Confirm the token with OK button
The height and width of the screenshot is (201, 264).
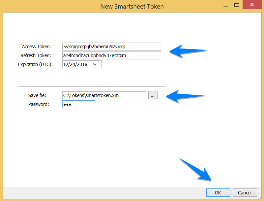218,192
